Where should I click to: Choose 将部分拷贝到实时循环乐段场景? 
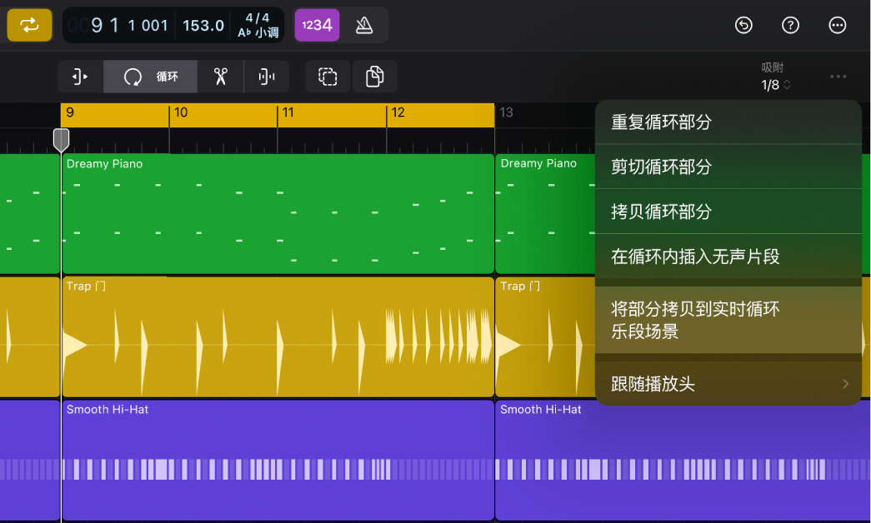click(x=728, y=320)
